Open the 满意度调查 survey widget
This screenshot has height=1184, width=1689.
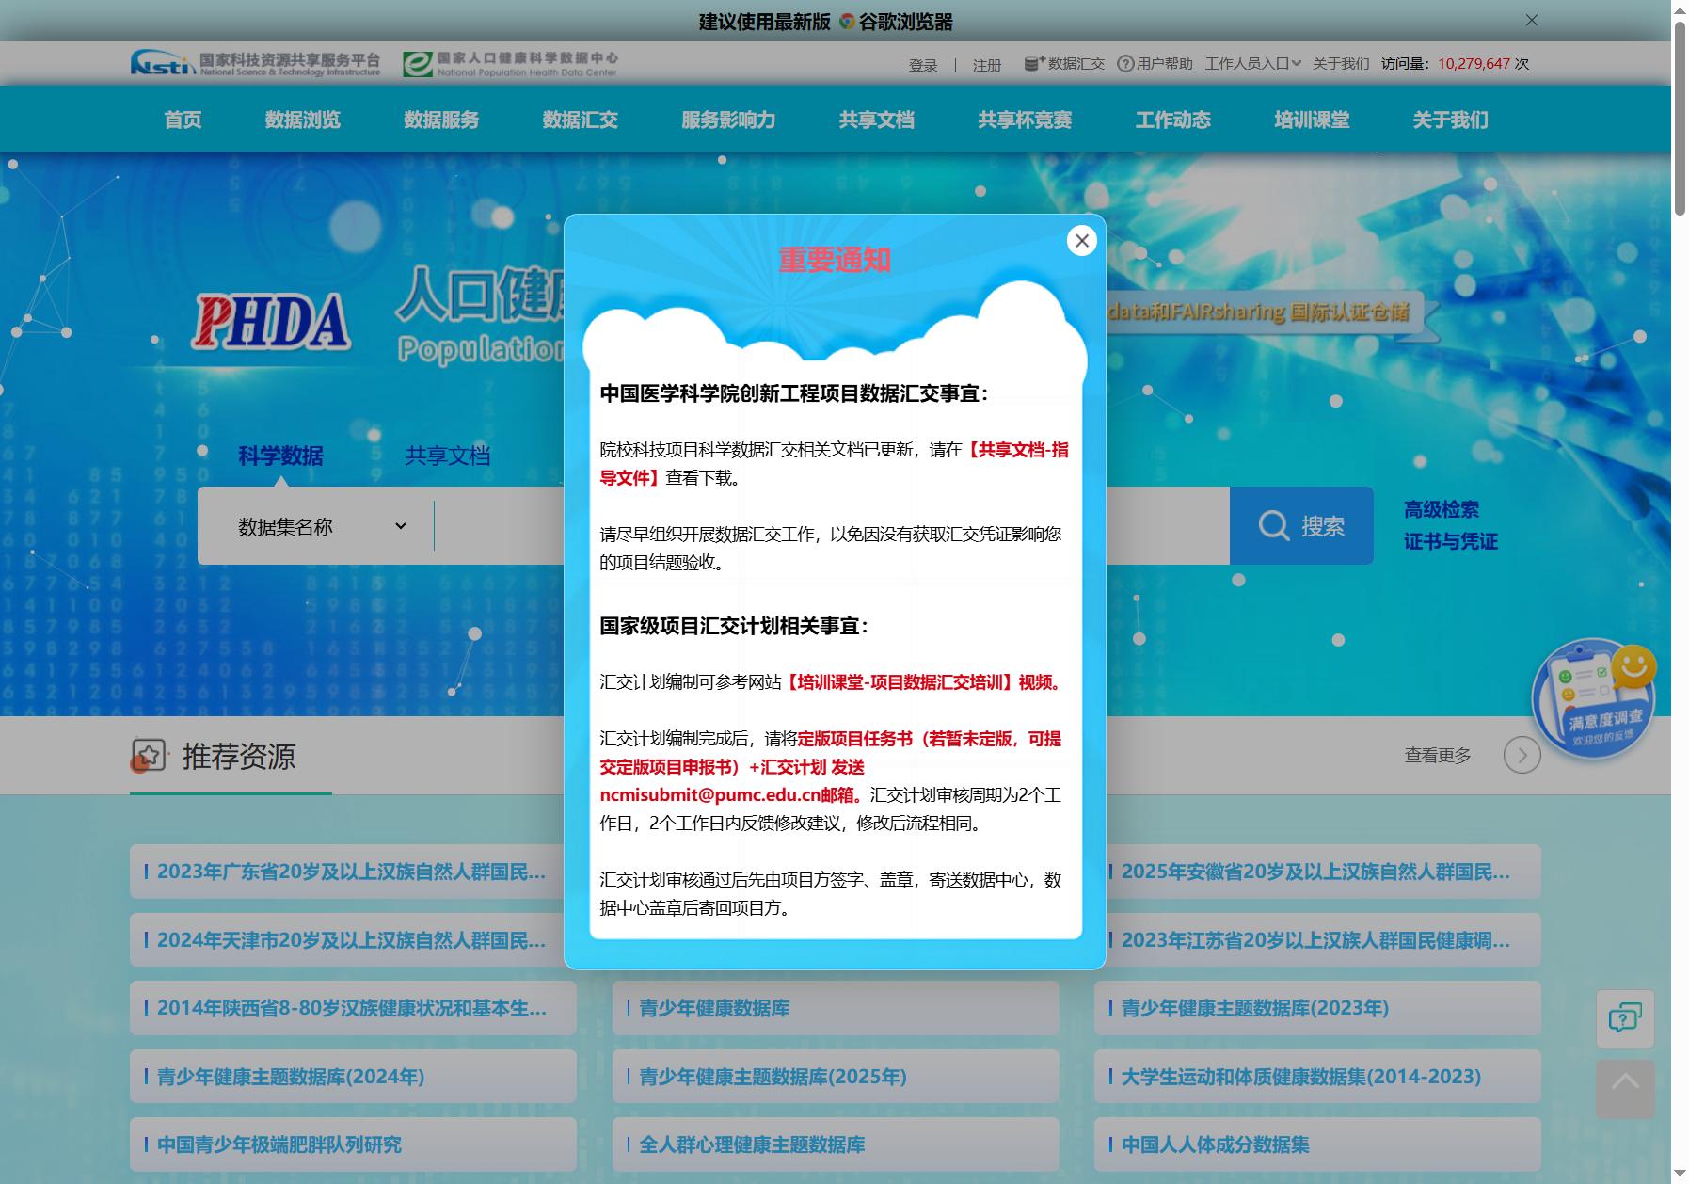[1594, 698]
